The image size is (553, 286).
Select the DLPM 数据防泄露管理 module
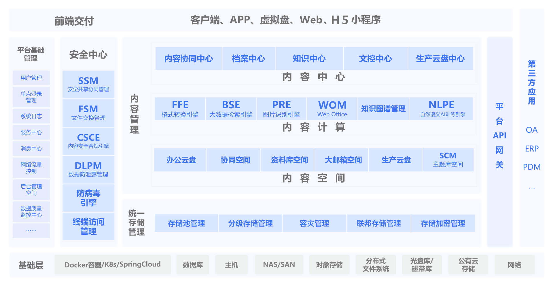[88, 169]
